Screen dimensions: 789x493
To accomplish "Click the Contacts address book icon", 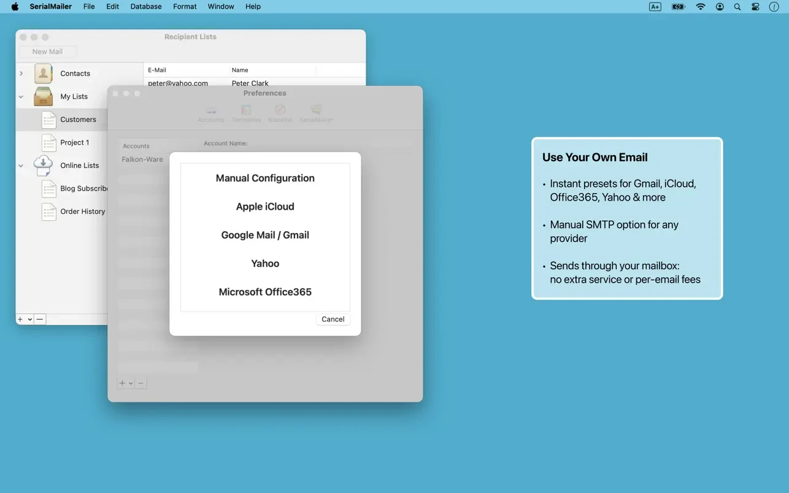I will click(x=44, y=74).
